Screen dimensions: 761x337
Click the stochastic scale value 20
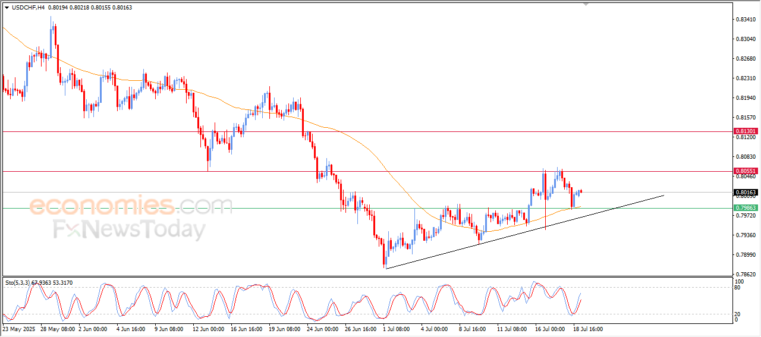738,313
